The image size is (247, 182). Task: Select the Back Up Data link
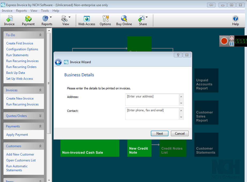click(16, 73)
